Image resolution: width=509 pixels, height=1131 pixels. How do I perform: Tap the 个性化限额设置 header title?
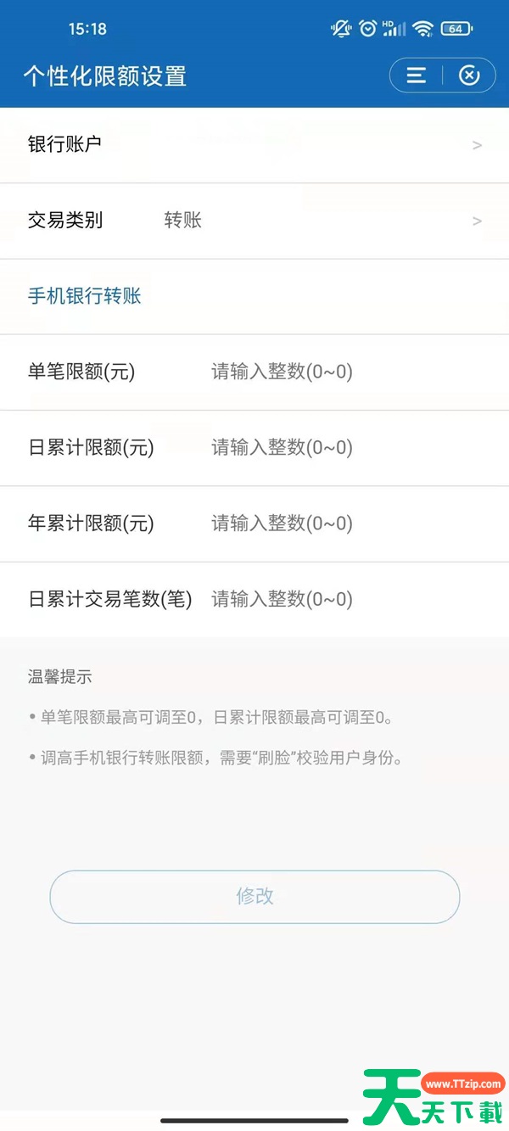pos(103,75)
